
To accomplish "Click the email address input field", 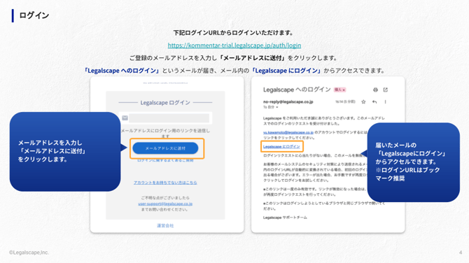I will point(169,118).
